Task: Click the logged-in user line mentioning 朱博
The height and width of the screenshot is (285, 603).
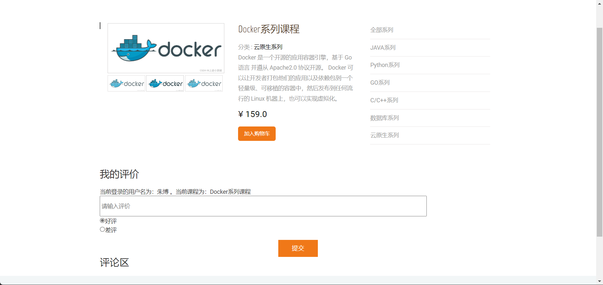Action: click(x=175, y=192)
